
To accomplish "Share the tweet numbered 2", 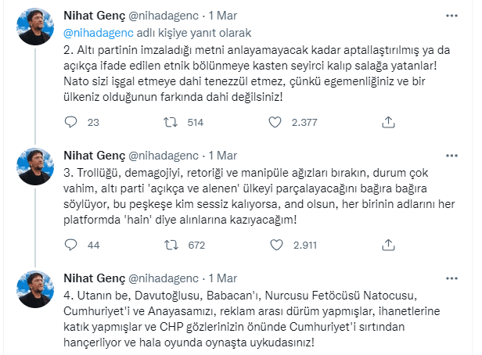I will [x=387, y=121].
